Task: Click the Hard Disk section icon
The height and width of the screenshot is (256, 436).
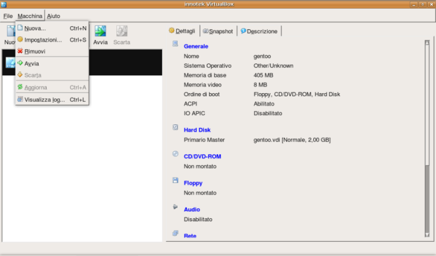Action: (175, 127)
